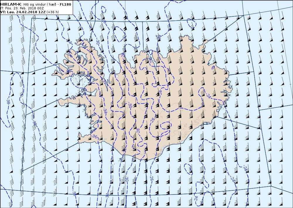
Task: Click the "VT: Lau. 24.02.2018 12Z" valid time
Action: click(23, 12)
